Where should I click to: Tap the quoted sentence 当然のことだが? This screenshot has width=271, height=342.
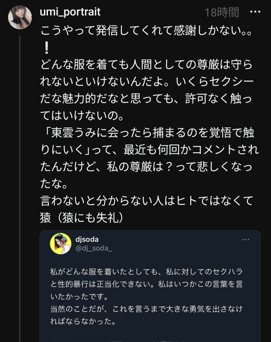click(146, 309)
